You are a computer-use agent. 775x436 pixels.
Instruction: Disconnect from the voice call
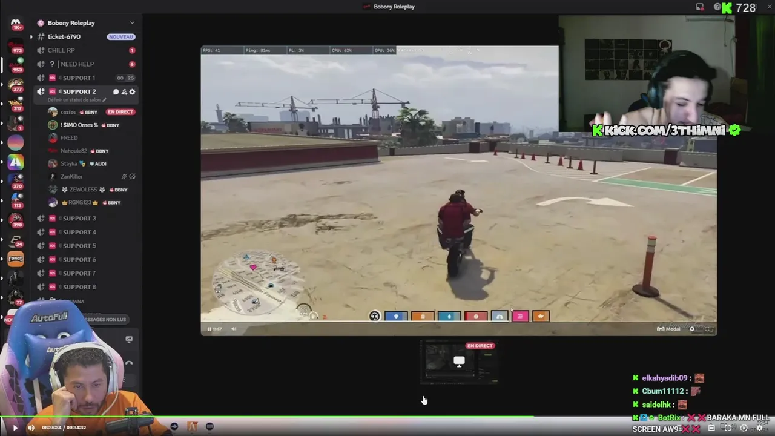[x=129, y=363]
